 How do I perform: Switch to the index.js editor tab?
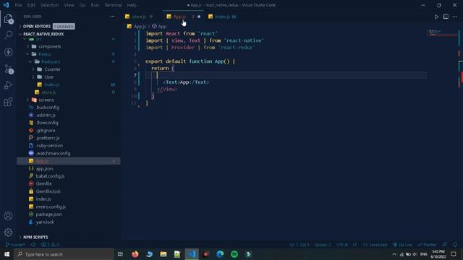(x=222, y=17)
